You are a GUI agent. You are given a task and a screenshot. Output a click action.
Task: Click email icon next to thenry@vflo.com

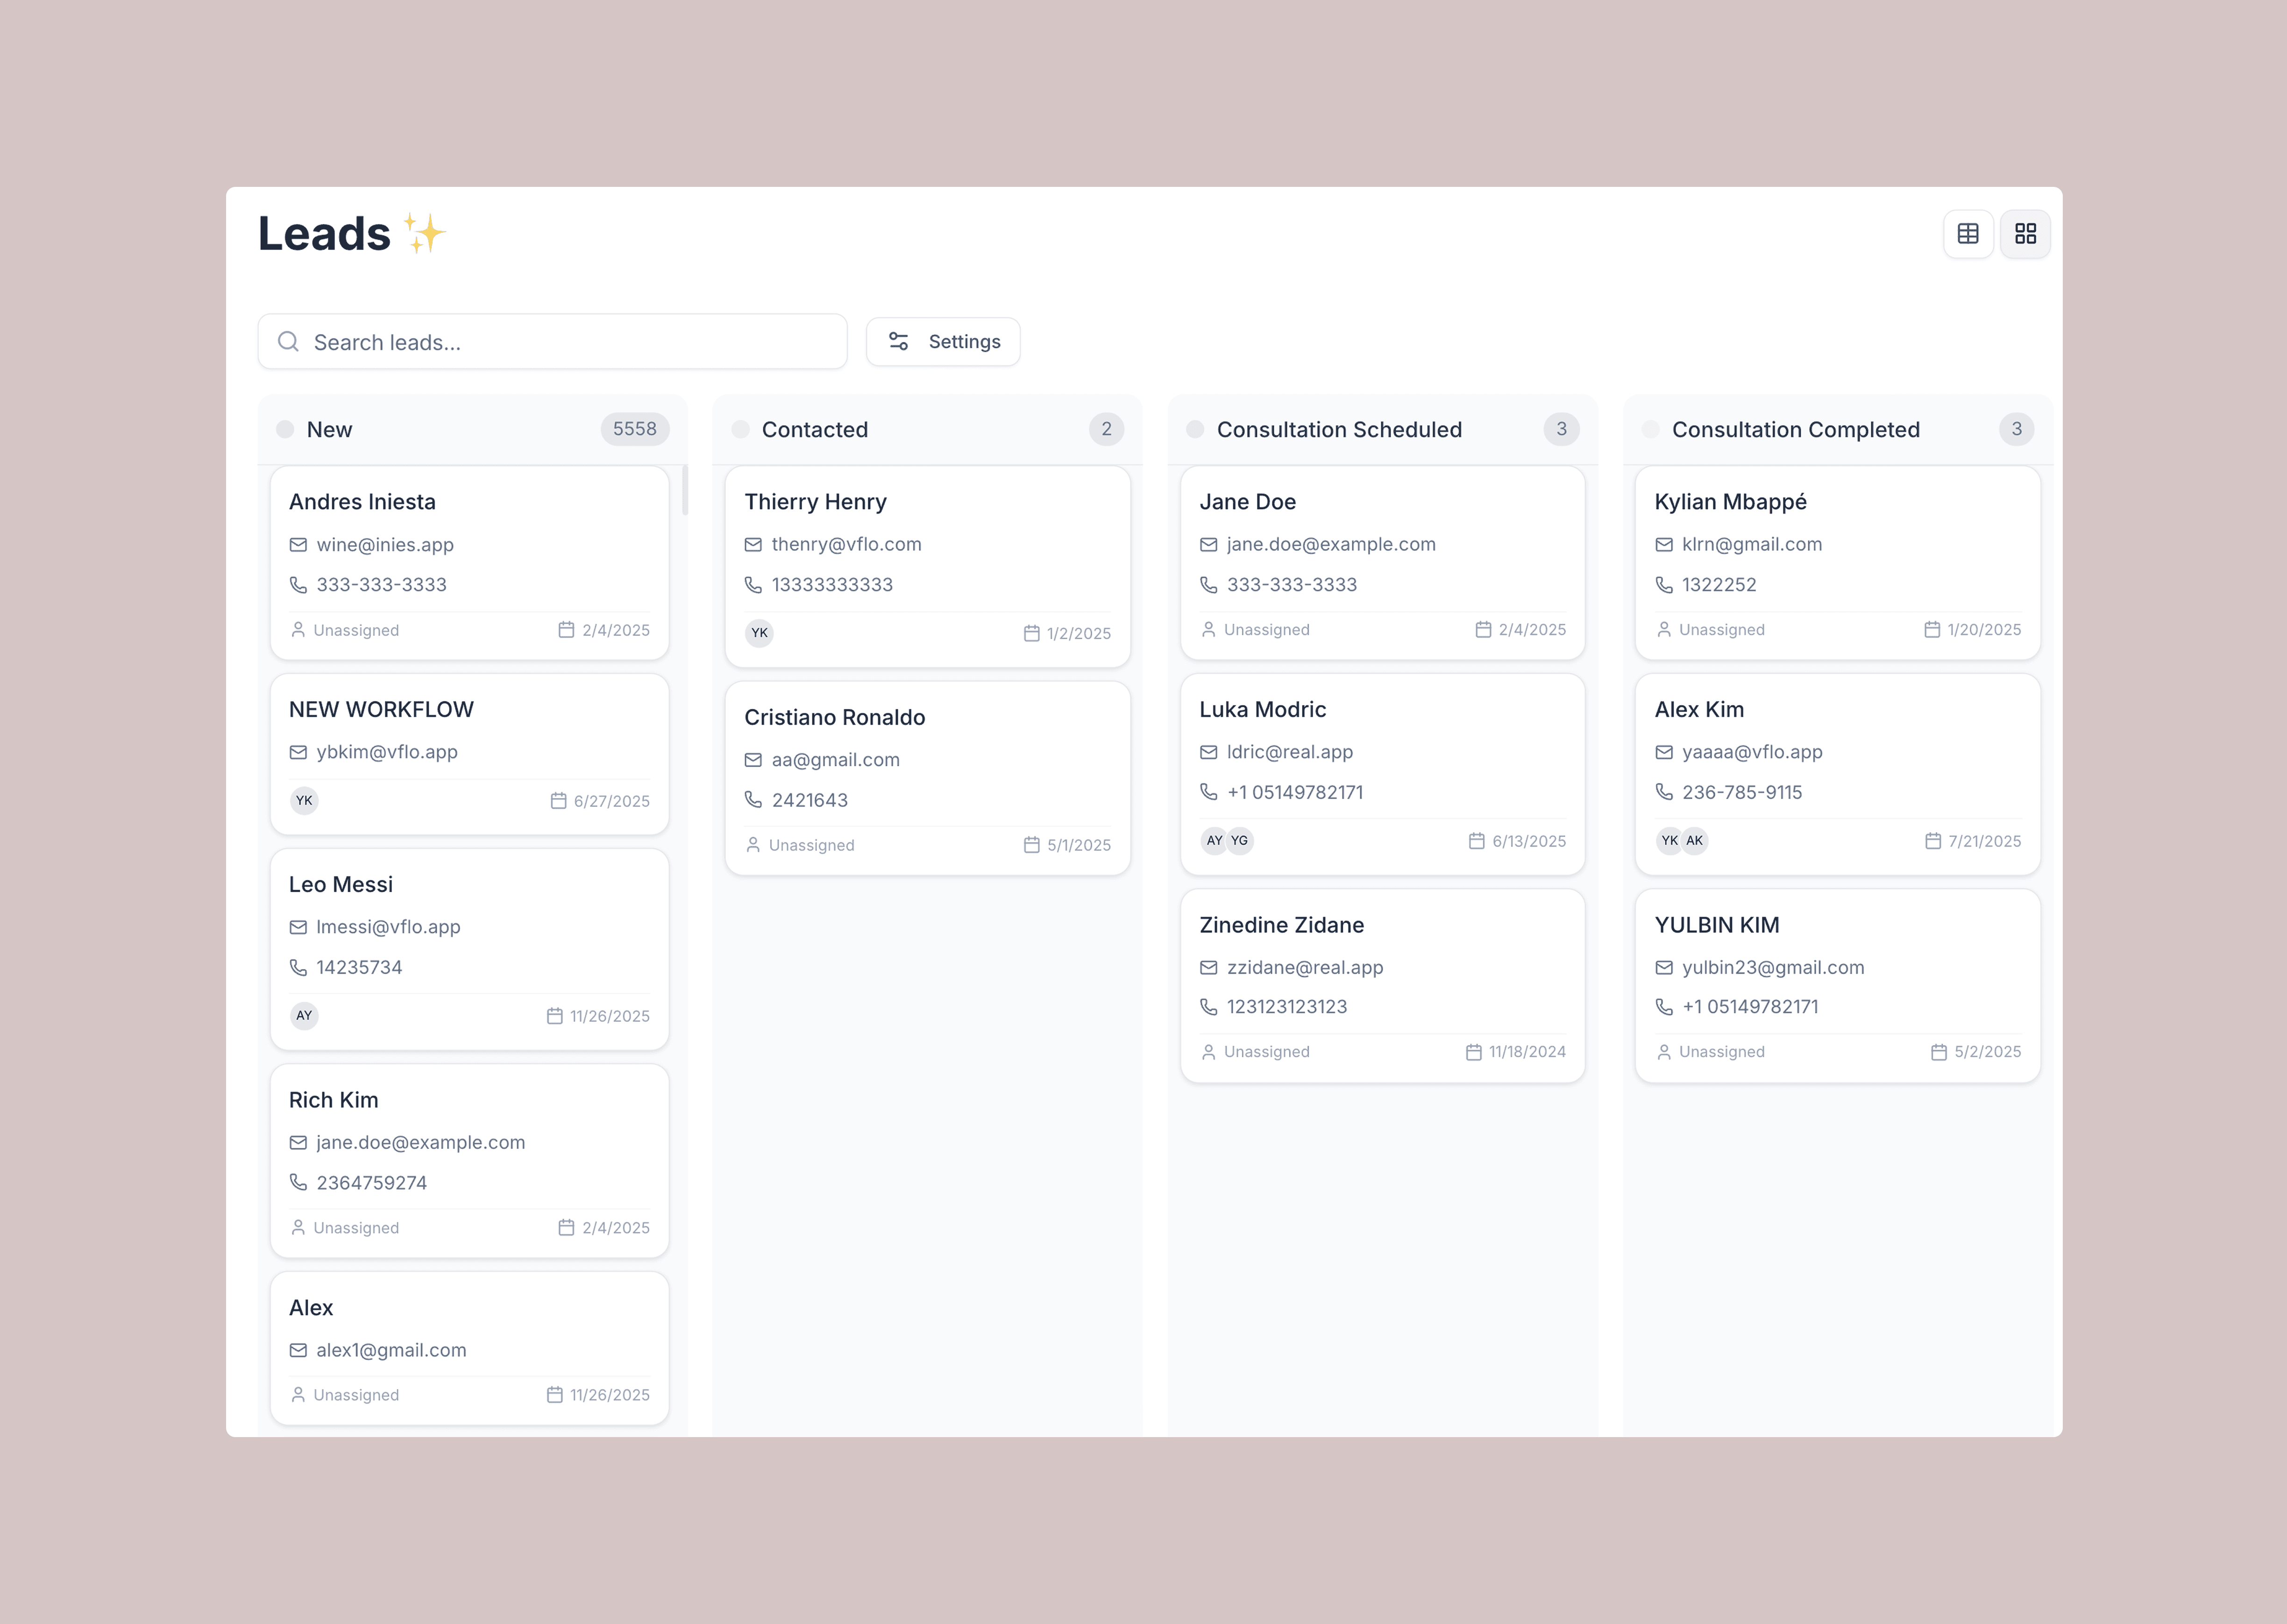[x=753, y=545]
